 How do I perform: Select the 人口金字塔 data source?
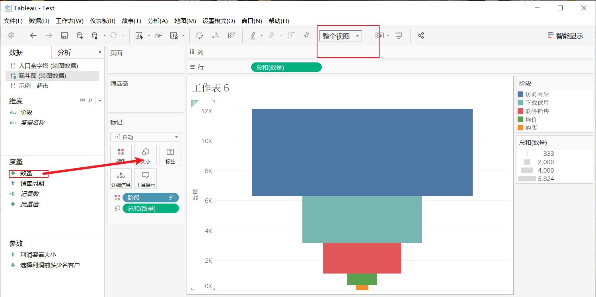[x=48, y=66]
